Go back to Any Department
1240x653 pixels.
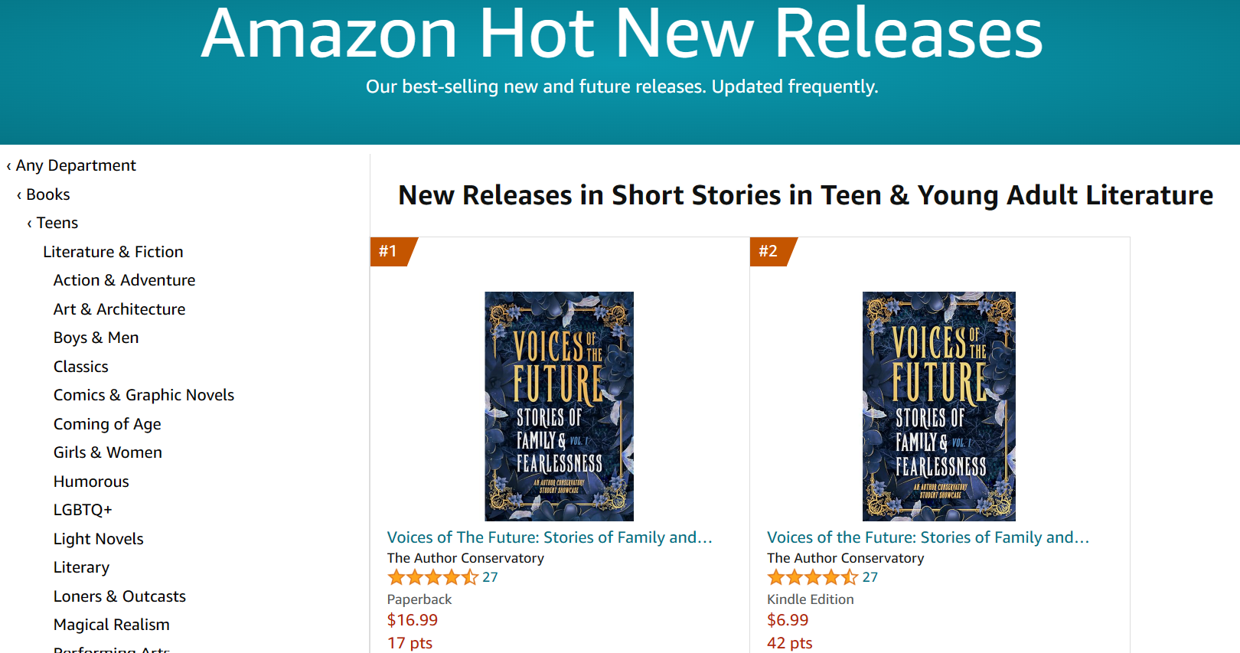coord(76,165)
